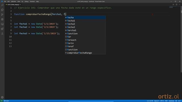Click CRLF line ending in status bar
The height and width of the screenshot is (102, 182).
click(166, 101)
